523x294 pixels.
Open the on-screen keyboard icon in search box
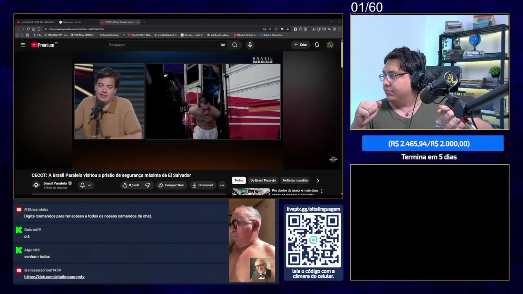tap(223, 45)
